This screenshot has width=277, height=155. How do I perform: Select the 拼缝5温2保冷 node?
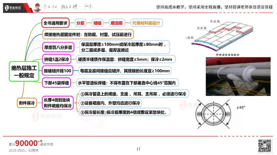pos(56,59)
